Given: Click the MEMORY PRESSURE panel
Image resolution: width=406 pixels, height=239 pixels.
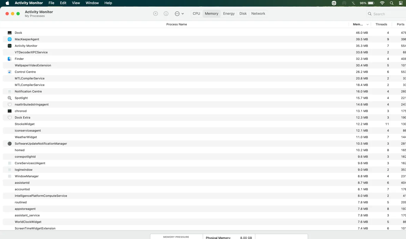Looking at the screenshot, I should tap(176, 237).
